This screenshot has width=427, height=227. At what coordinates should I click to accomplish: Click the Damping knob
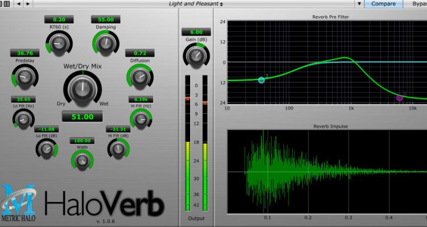click(105, 43)
